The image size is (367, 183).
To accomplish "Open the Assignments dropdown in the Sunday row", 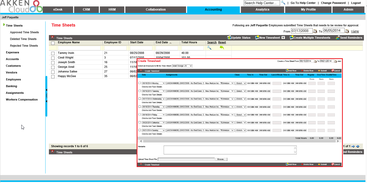I will 200,130.
